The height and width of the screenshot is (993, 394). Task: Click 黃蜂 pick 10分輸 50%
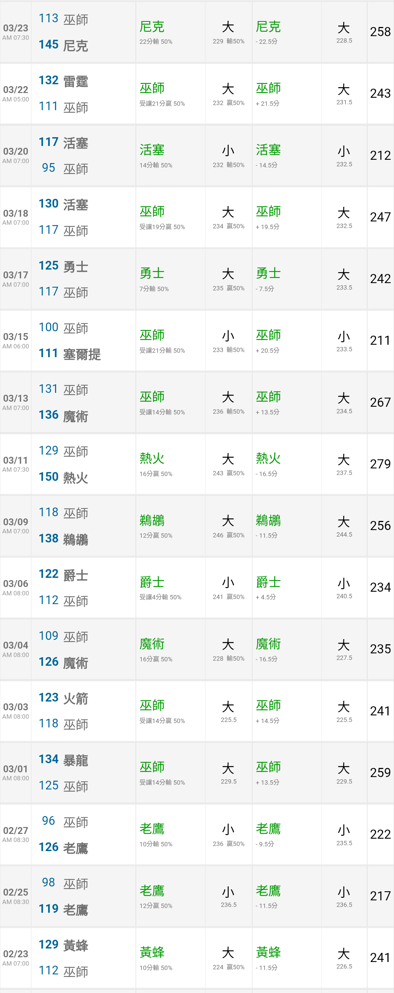coord(170,958)
